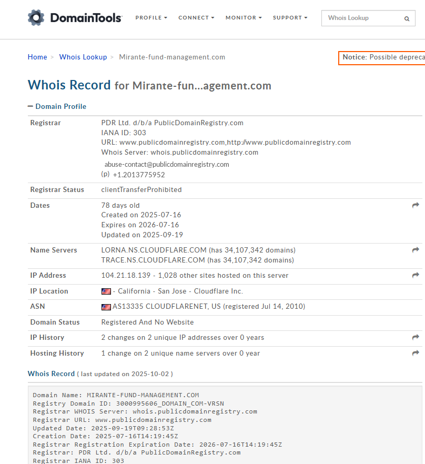425x464 pixels.
Task: Click share arrow in IP History row
Action: coord(416,337)
